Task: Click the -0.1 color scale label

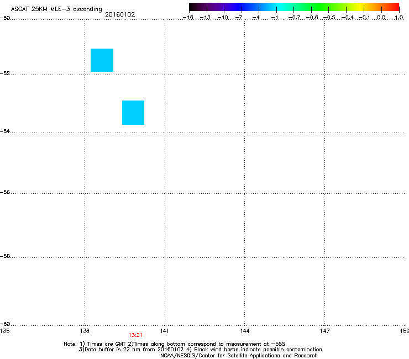Action: coord(364,18)
